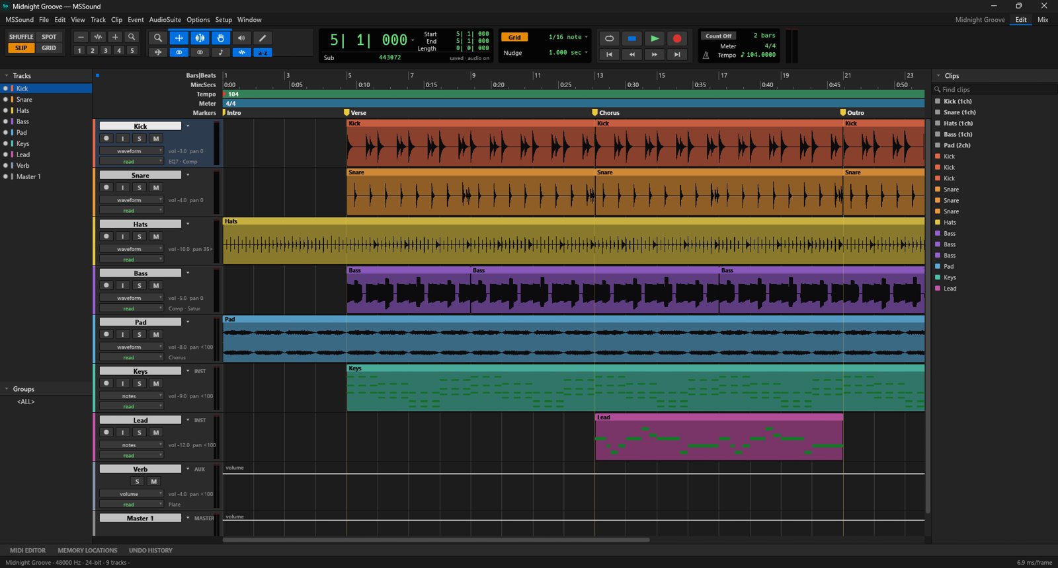The height and width of the screenshot is (568, 1058).
Task: Mute the Verb aux track
Action: (x=153, y=481)
